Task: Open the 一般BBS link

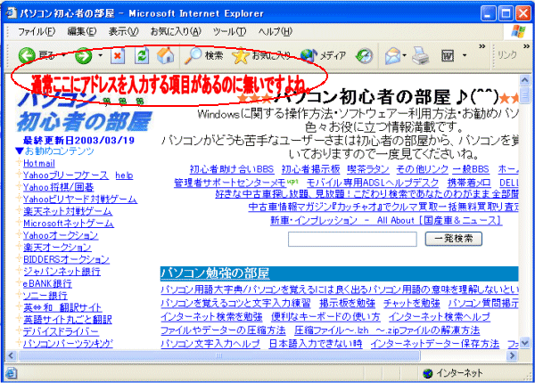Action: 471,169
